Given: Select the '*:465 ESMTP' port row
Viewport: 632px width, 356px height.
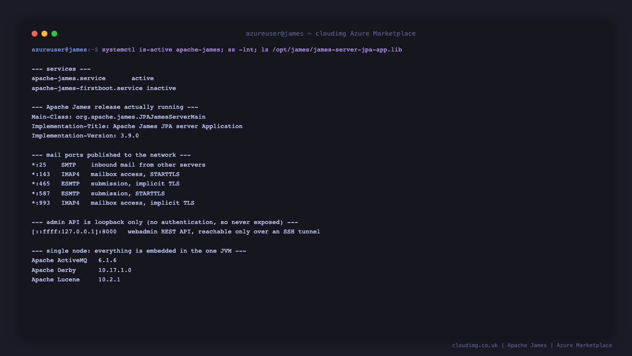Looking at the screenshot, I should (106, 184).
